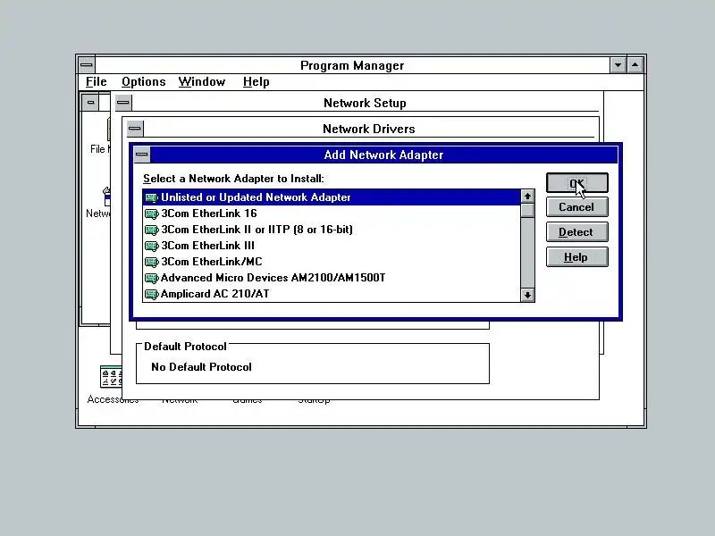The width and height of the screenshot is (715, 536).
Task: Cancel the Add Network Adapter dialog
Action: tap(576, 207)
